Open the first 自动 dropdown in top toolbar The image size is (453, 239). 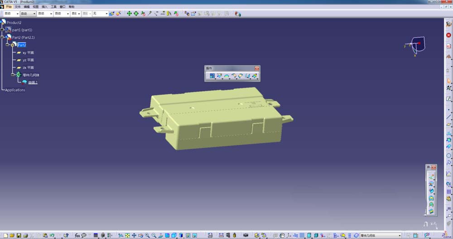click(x=17, y=14)
